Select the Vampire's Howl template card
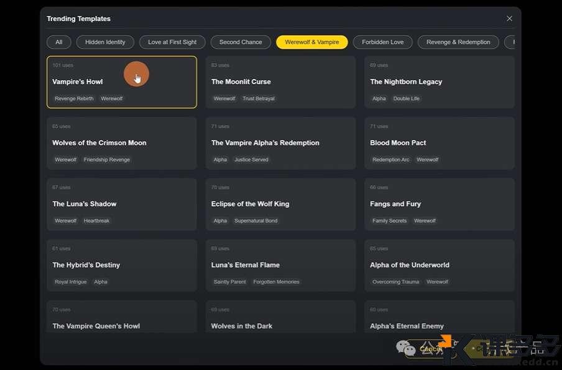Screen dimensions: 562x370 pyautogui.click(x=122, y=82)
